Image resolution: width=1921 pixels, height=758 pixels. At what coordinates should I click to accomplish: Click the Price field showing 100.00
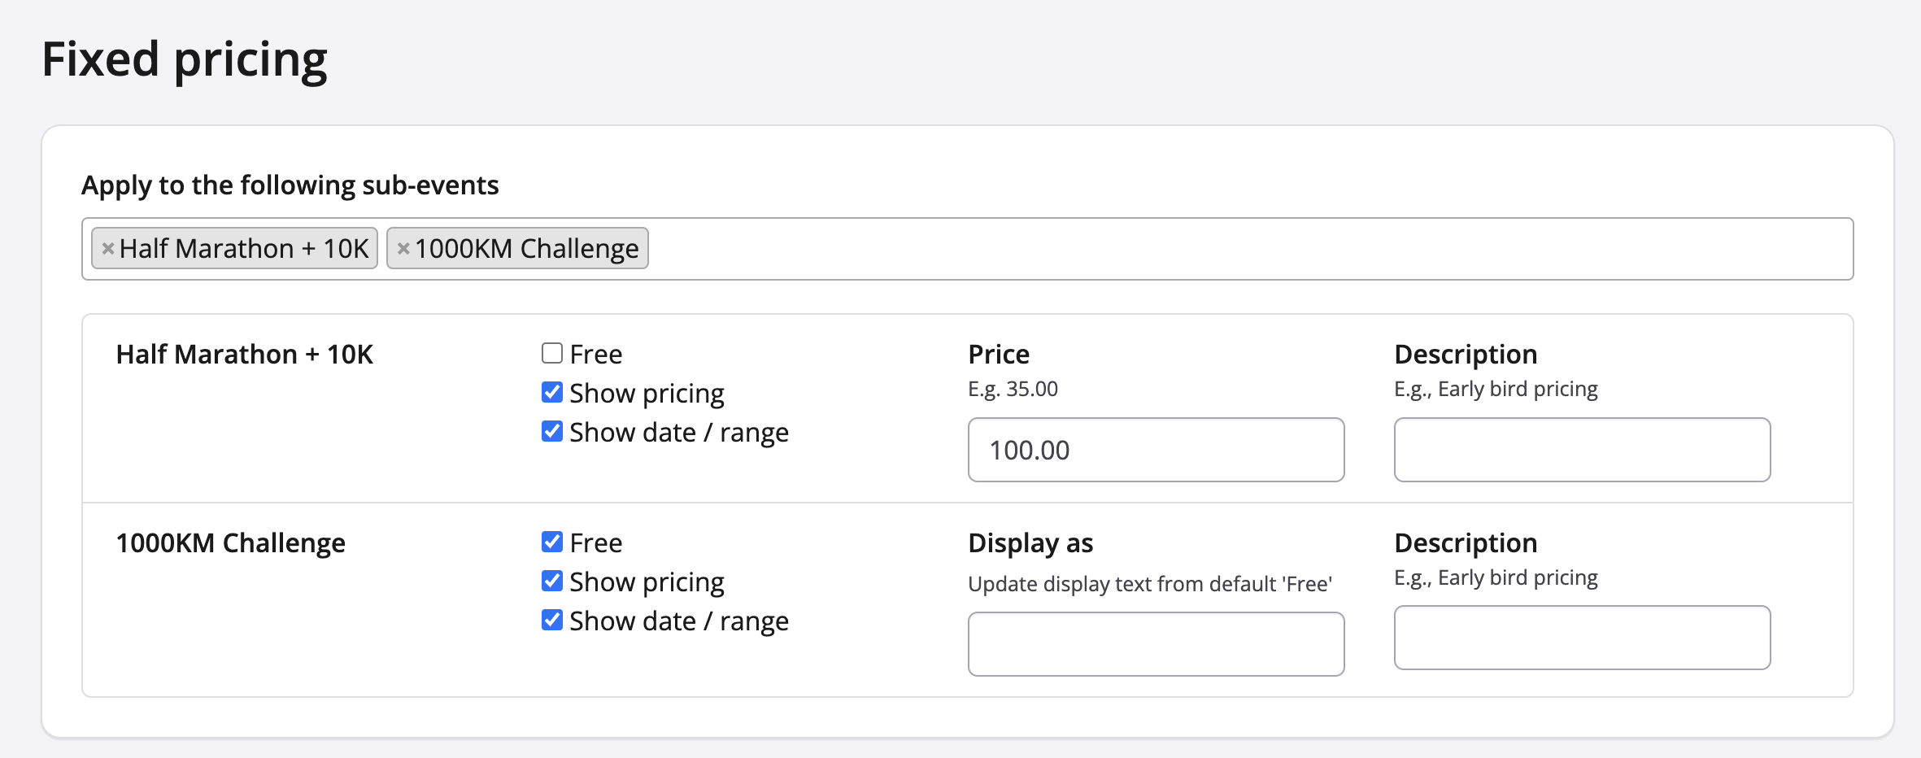[1155, 450]
